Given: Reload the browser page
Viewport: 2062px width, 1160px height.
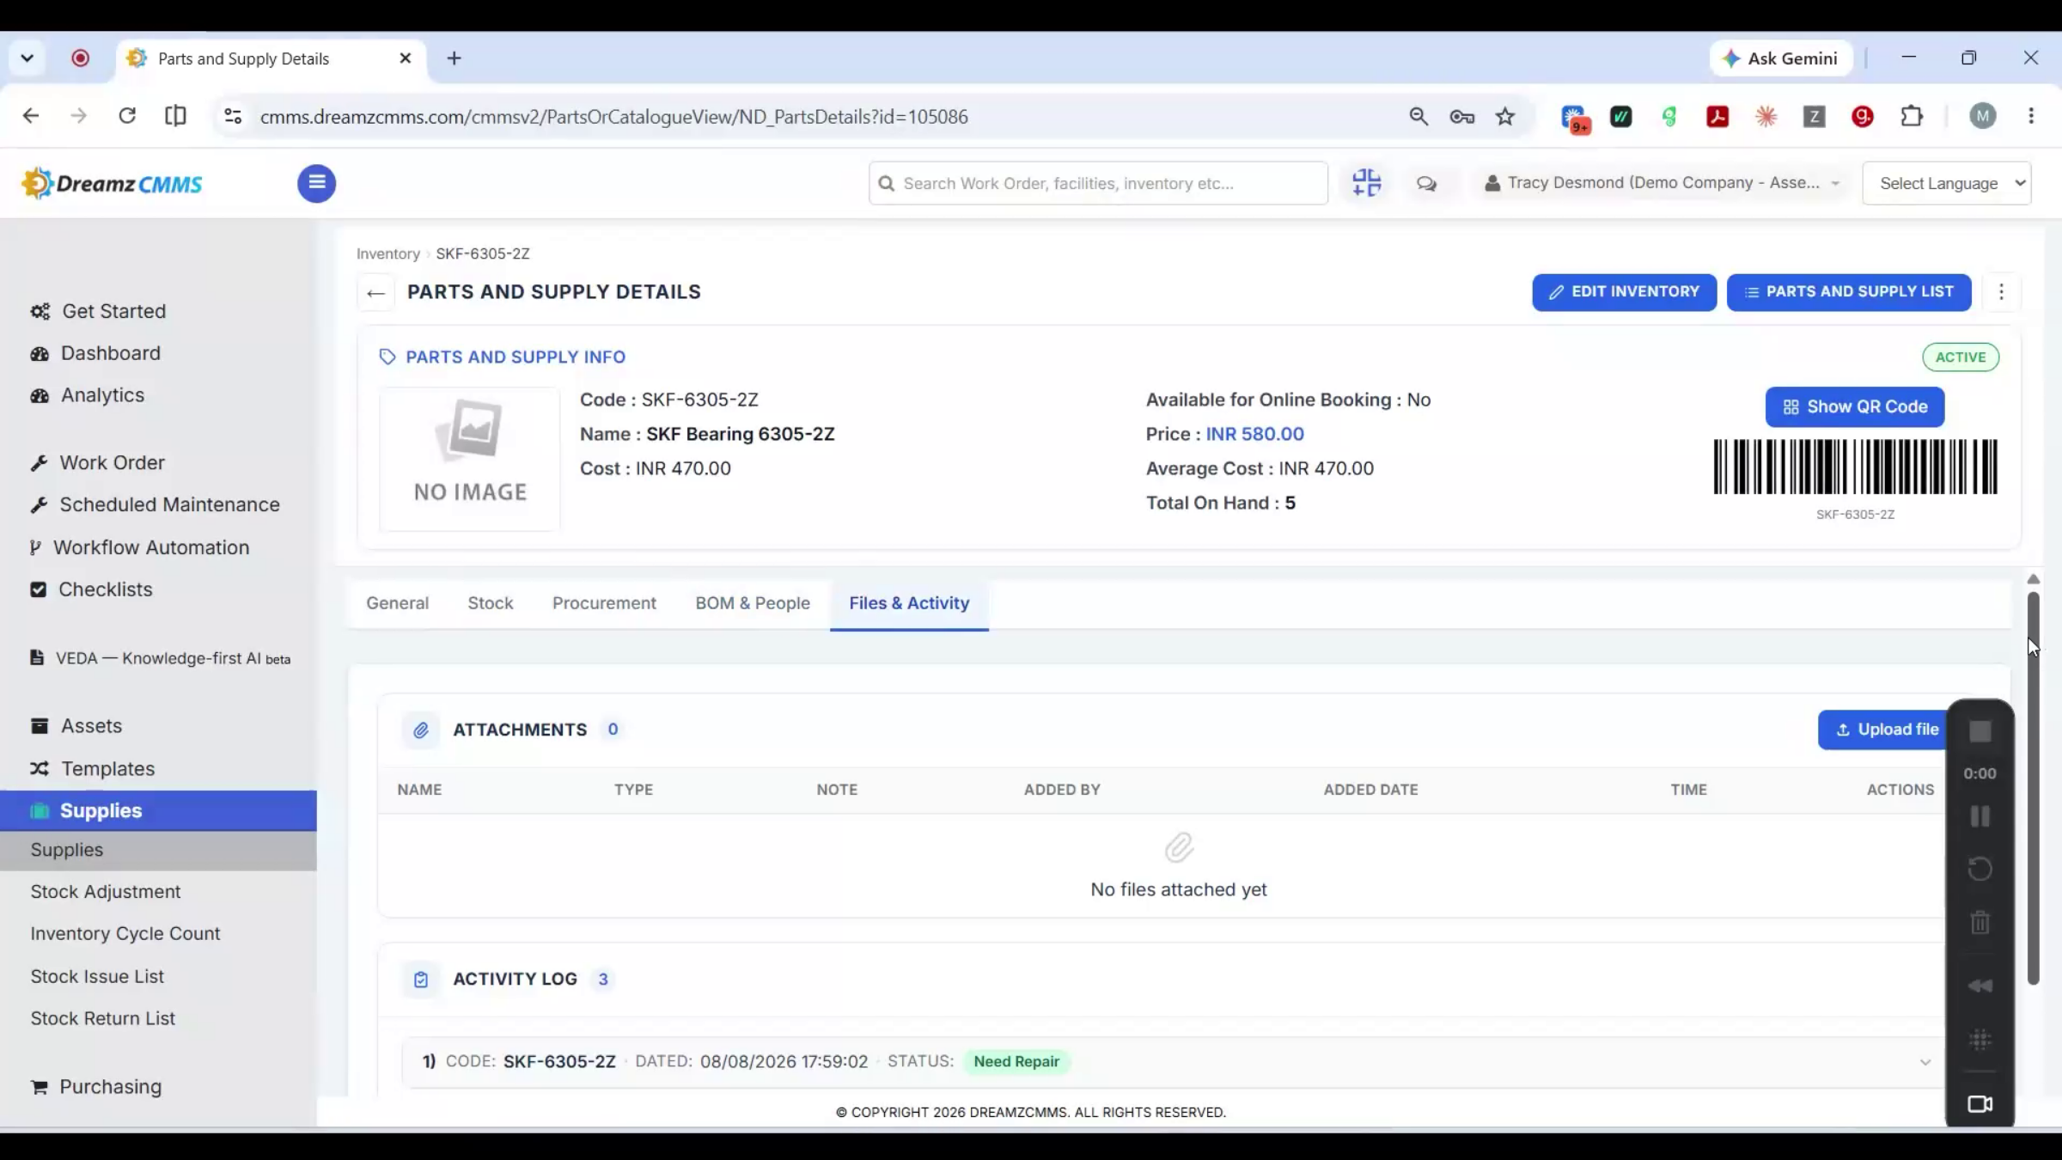Looking at the screenshot, I should coord(127,116).
